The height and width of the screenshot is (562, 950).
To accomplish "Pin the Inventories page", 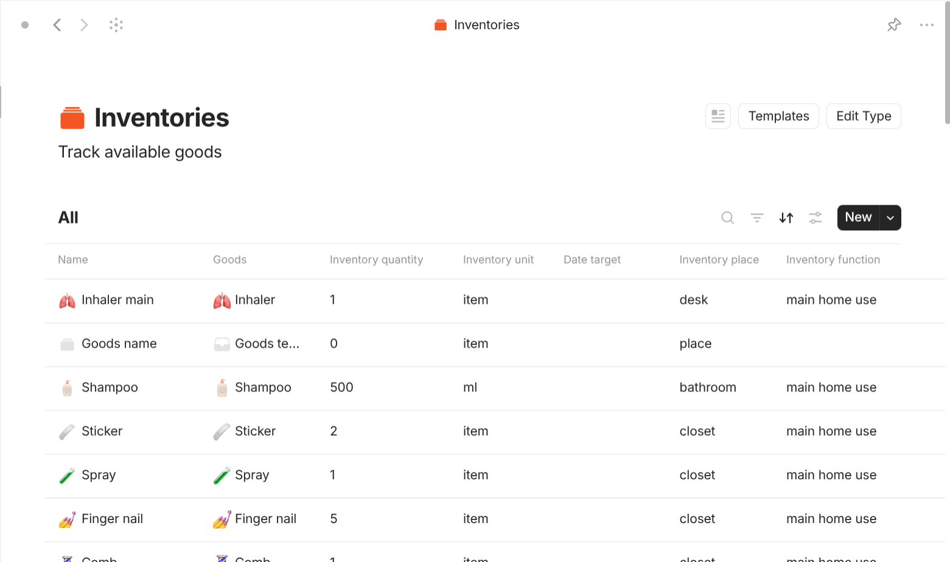I will (894, 24).
